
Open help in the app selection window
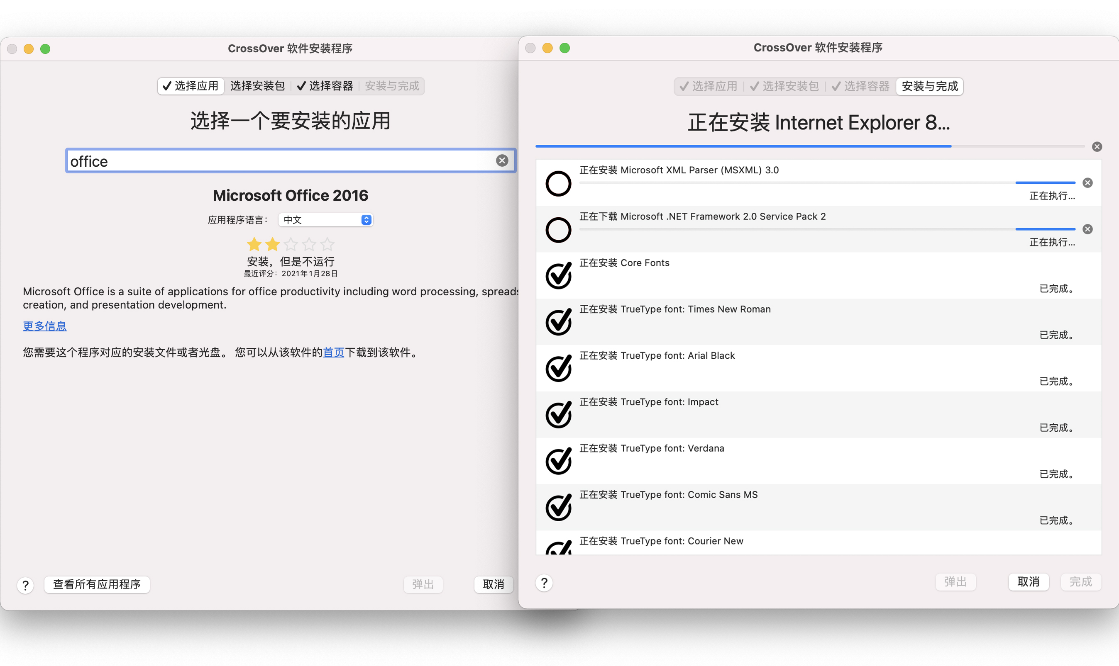coord(25,585)
